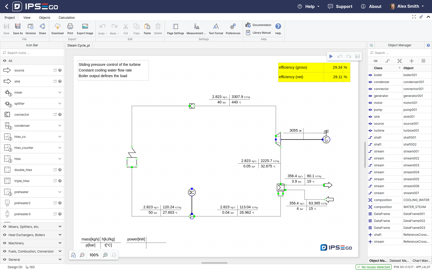Open the Versions history icon
The width and height of the screenshot is (432, 270).
pos(30,26)
